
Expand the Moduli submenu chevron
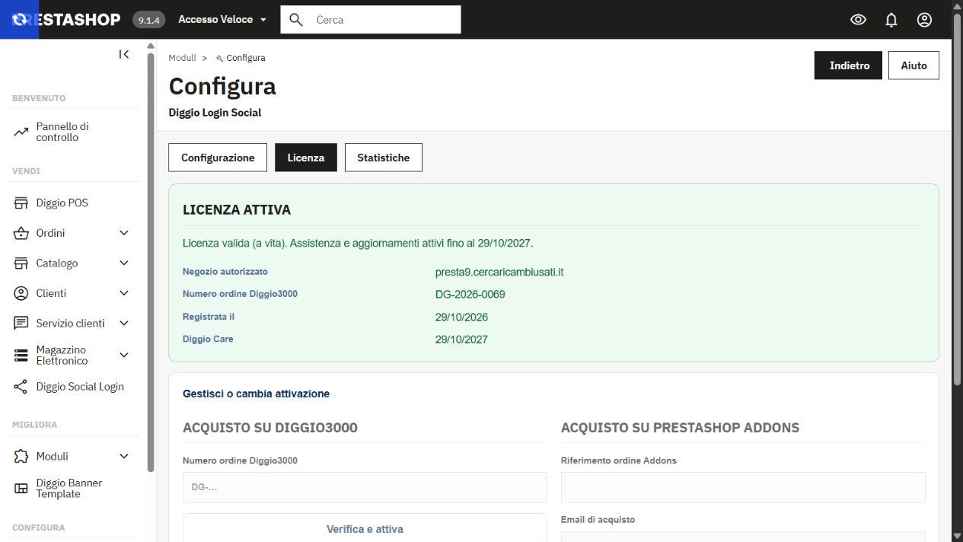(x=125, y=457)
